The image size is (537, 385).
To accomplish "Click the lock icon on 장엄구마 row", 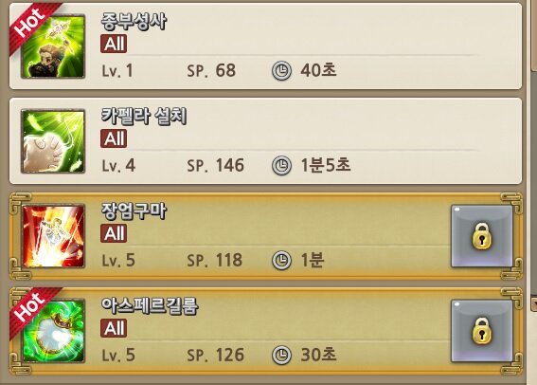I will (482, 236).
